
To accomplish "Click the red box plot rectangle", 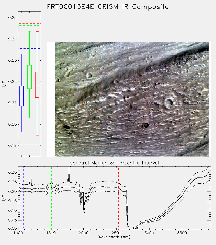I will (37, 85).
